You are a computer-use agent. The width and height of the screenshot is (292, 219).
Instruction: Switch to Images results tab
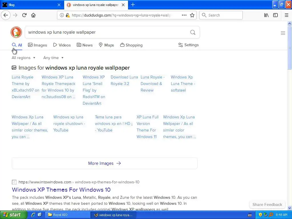click(x=37, y=45)
